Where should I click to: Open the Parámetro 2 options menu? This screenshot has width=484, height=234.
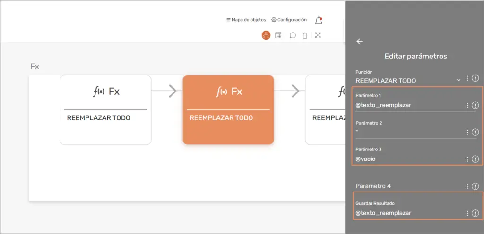[x=467, y=132]
